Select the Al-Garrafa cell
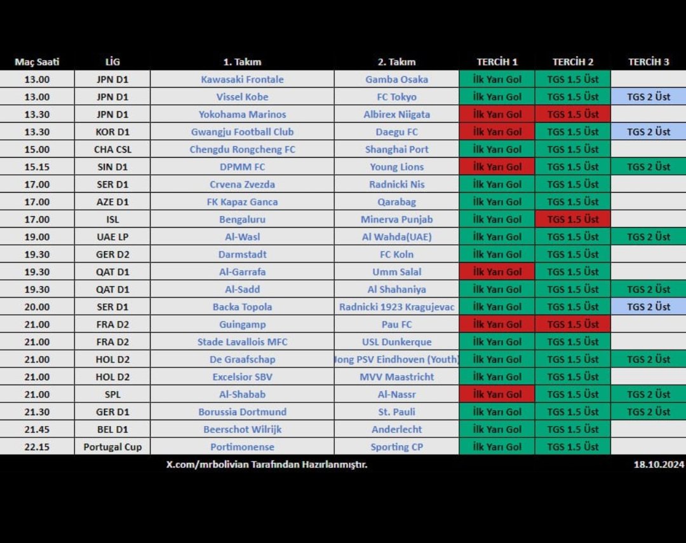The image size is (686, 543). pyautogui.click(x=242, y=272)
